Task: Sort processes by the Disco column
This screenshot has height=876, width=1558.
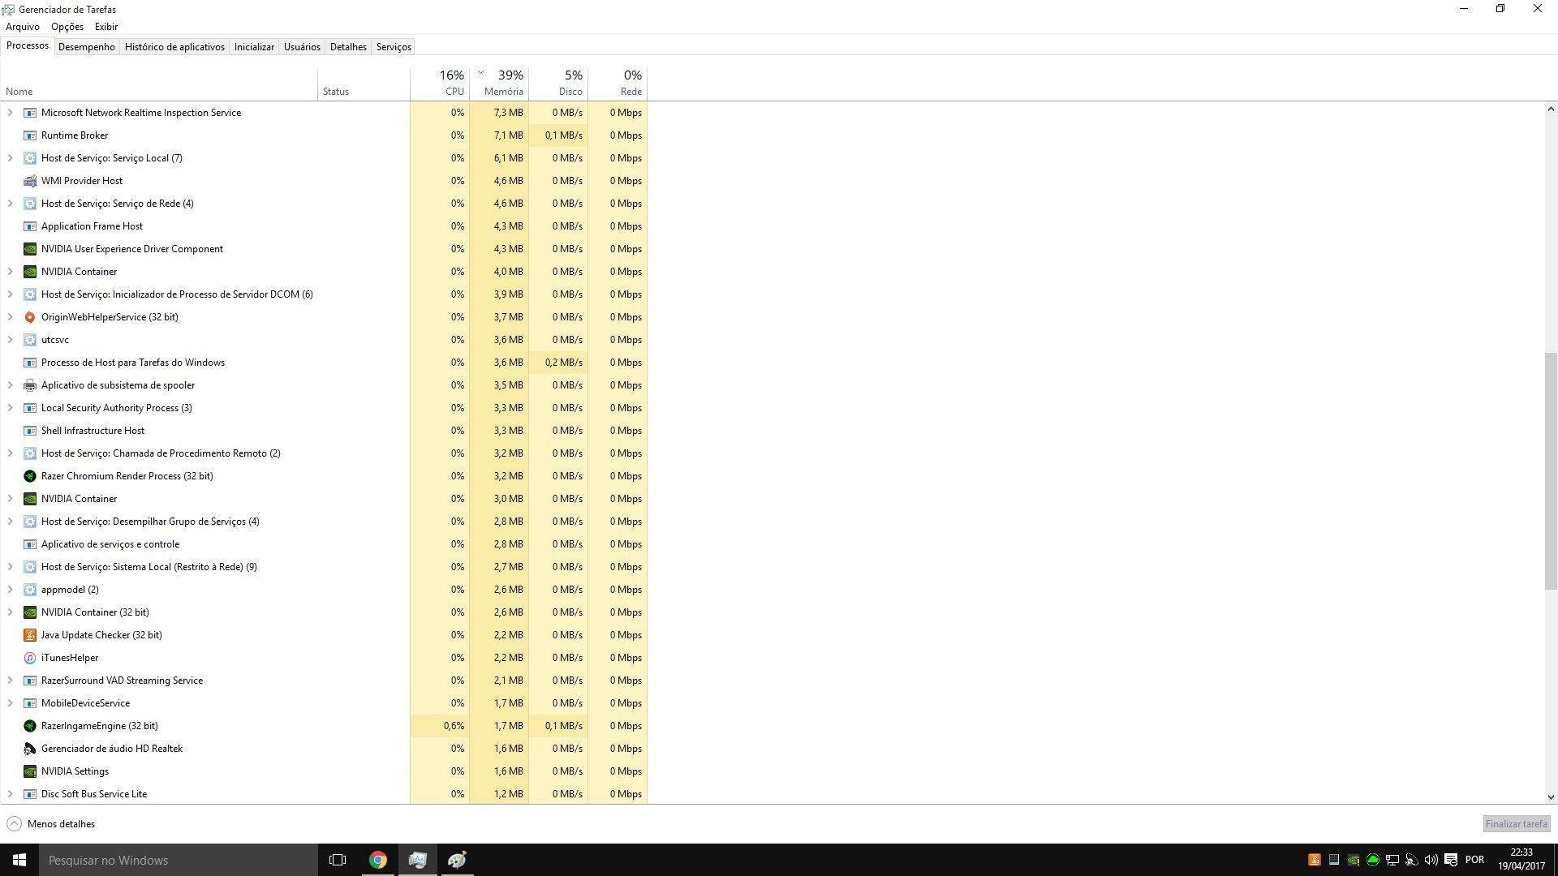Action: click(558, 83)
